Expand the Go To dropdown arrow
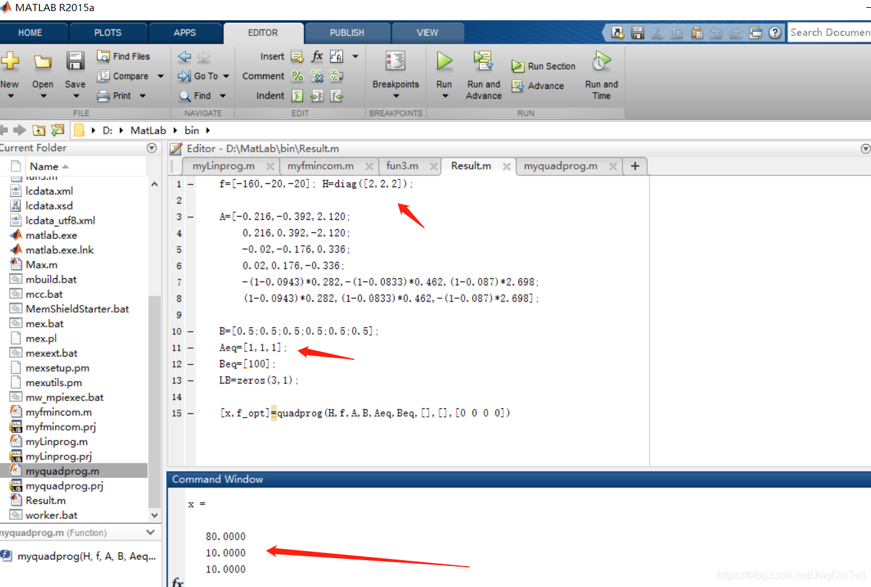The image size is (871, 587). tap(226, 77)
